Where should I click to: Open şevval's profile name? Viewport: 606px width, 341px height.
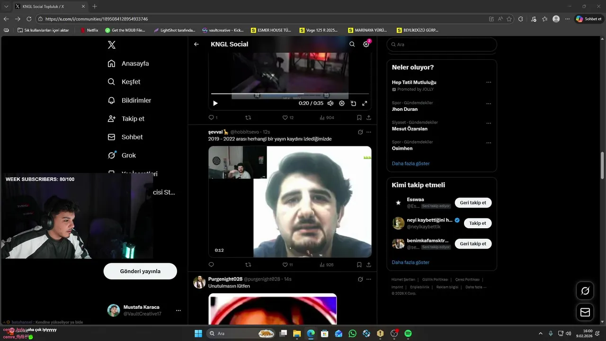[x=218, y=132]
